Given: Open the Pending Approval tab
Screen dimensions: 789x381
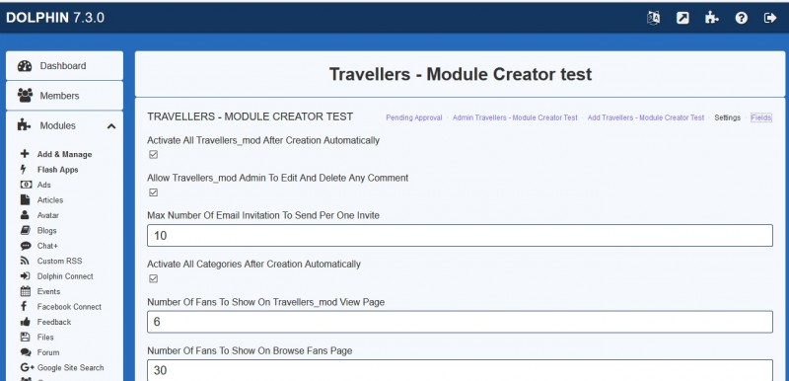Looking at the screenshot, I should point(413,117).
